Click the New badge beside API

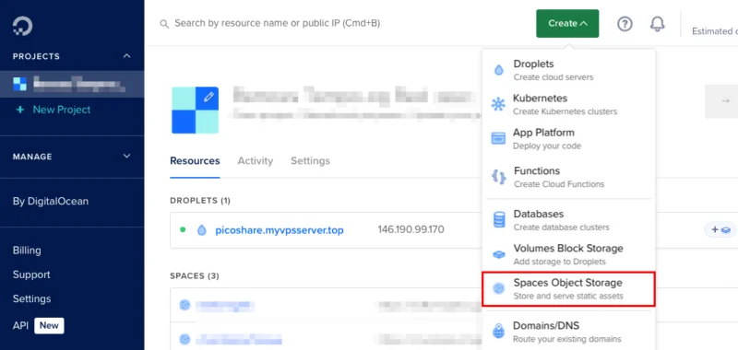pos(49,325)
